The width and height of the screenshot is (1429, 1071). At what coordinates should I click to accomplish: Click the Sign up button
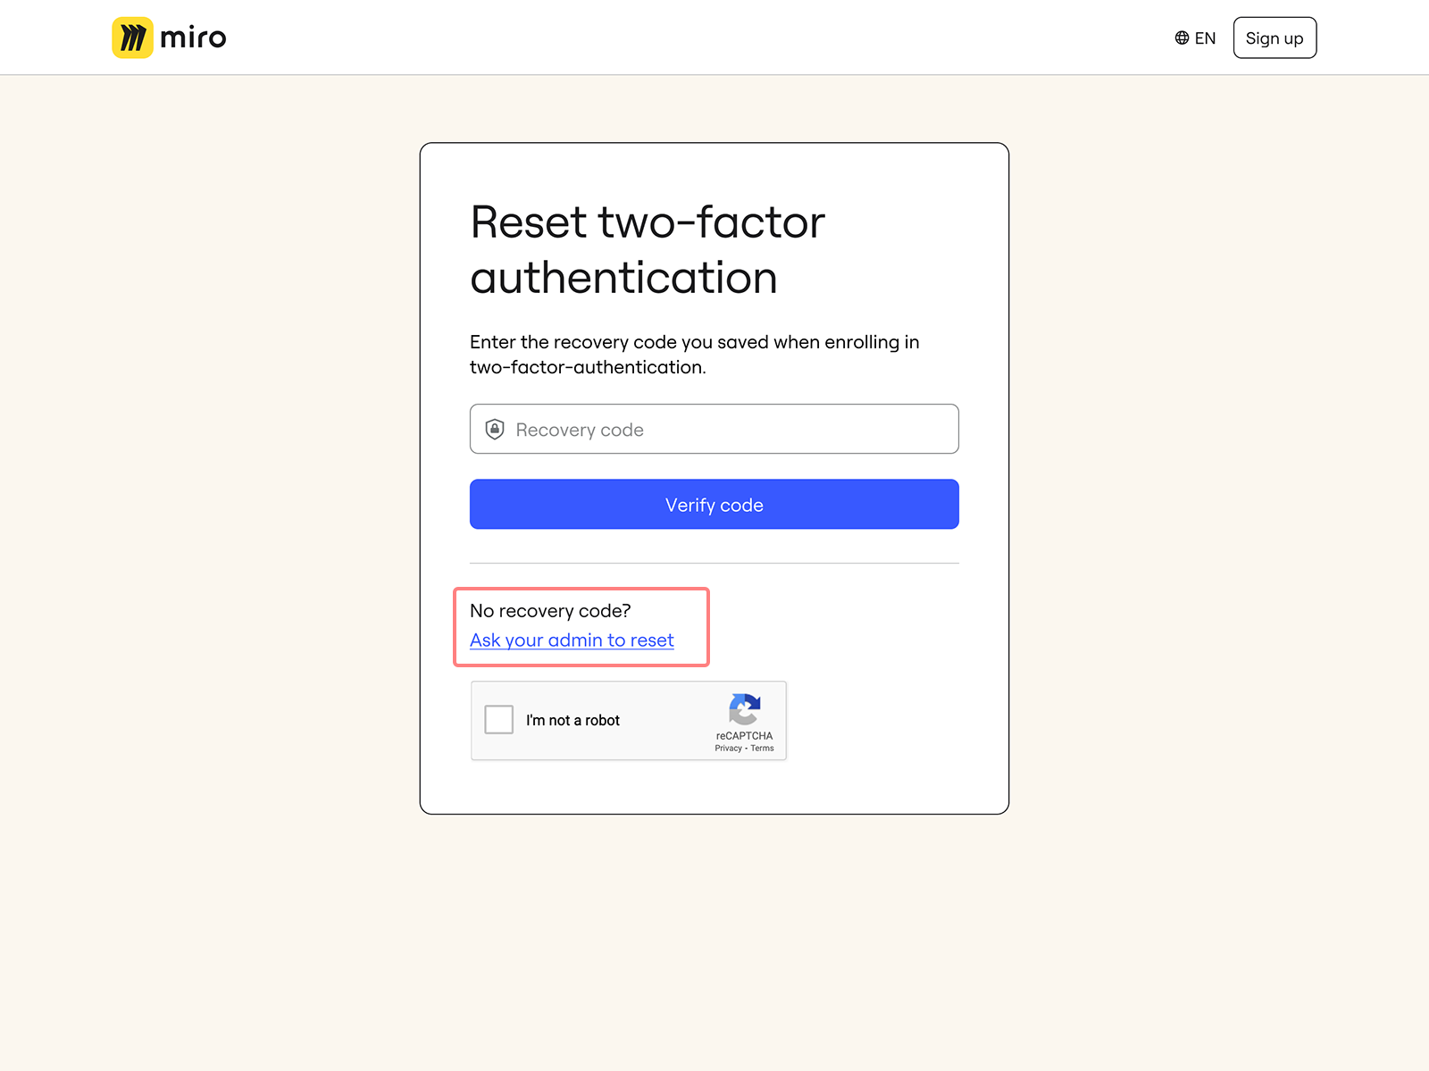click(x=1274, y=38)
